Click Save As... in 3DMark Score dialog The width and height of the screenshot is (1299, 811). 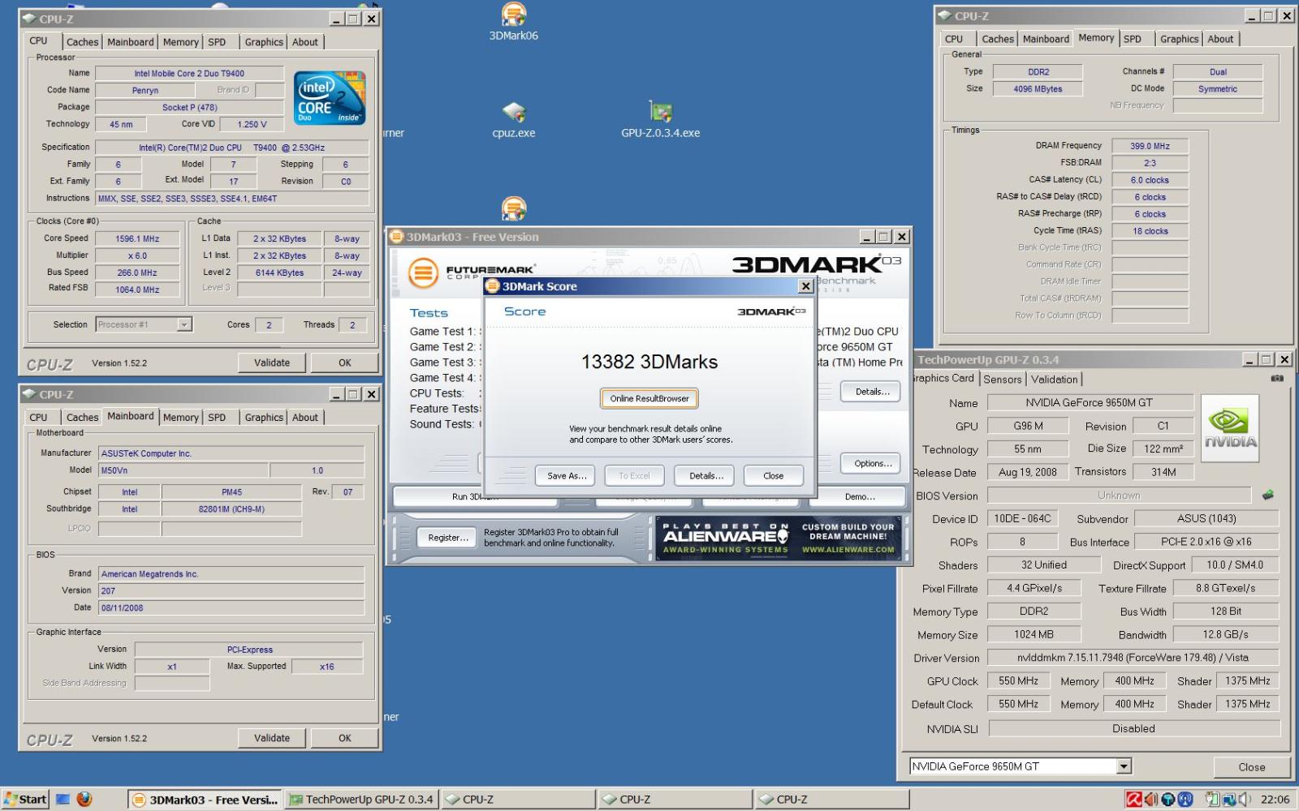click(566, 475)
